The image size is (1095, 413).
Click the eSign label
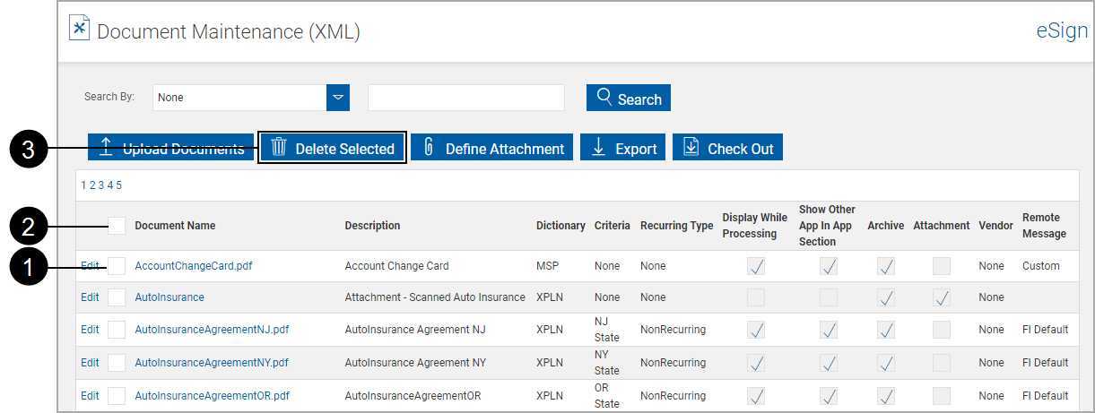coord(1062,31)
